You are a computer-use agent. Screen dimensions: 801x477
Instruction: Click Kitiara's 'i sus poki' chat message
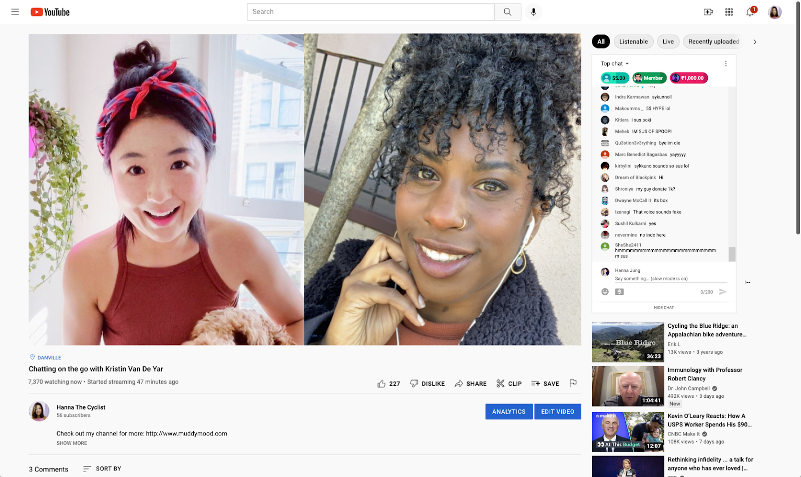pos(641,120)
